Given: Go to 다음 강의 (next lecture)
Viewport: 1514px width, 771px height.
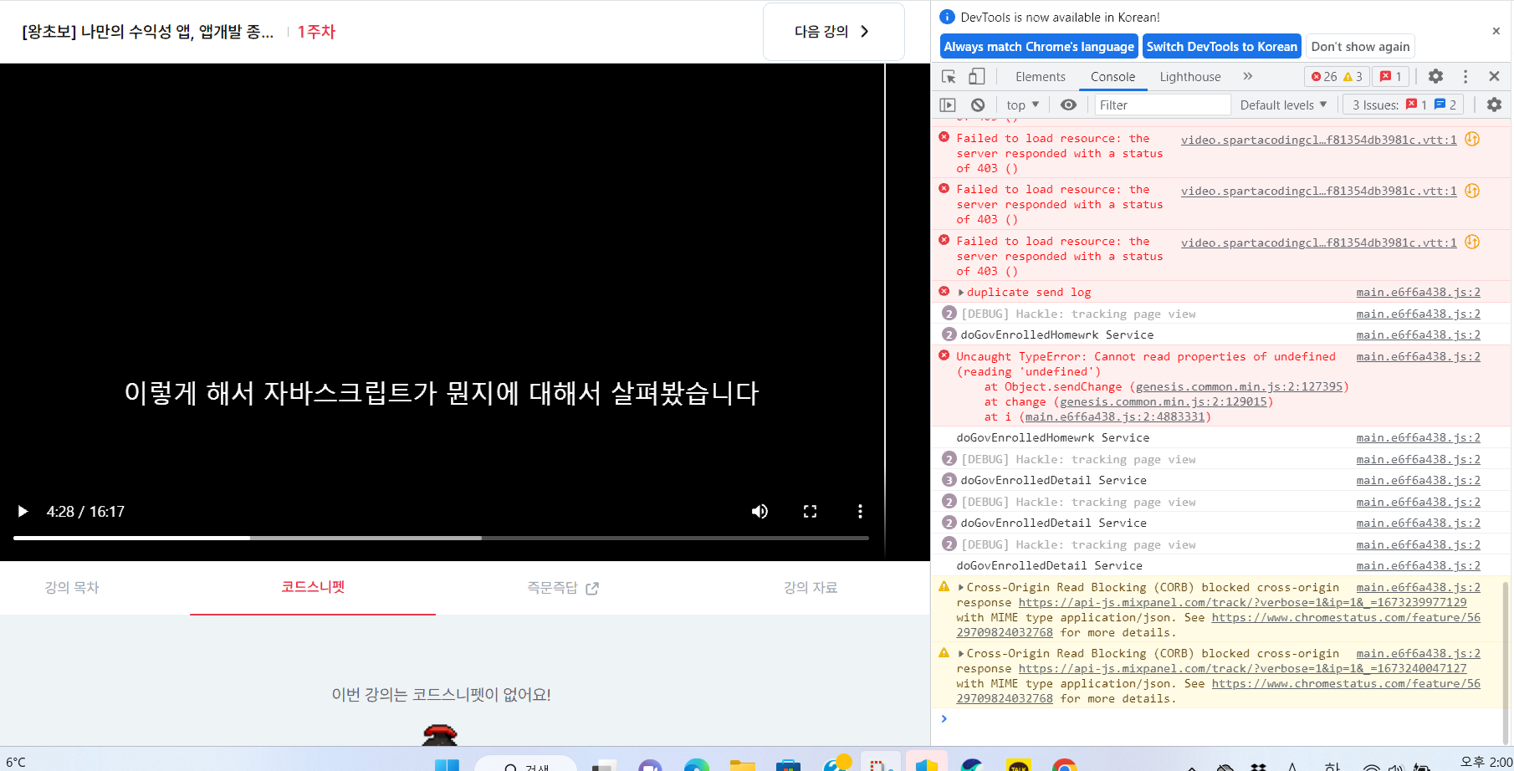Looking at the screenshot, I should (833, 32).
